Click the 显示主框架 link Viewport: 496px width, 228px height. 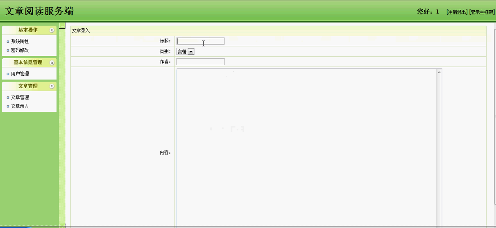click(482, 12)
